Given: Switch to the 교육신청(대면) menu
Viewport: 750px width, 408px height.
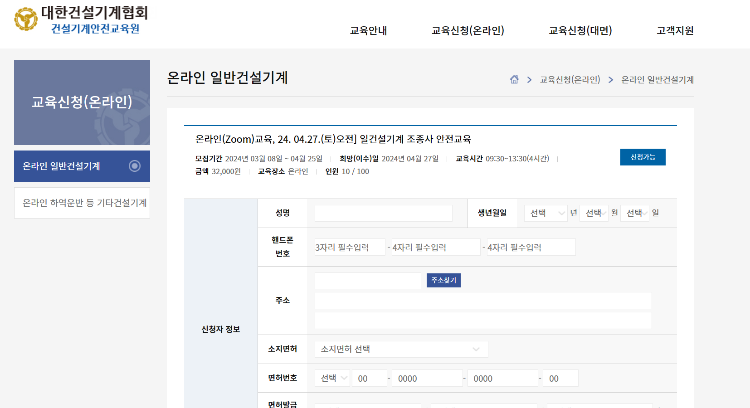Looking at the screenshot, I should point(580,30).
